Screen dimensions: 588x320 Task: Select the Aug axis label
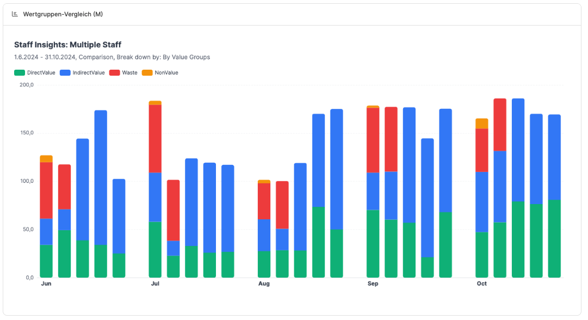(x=264, y=284)
